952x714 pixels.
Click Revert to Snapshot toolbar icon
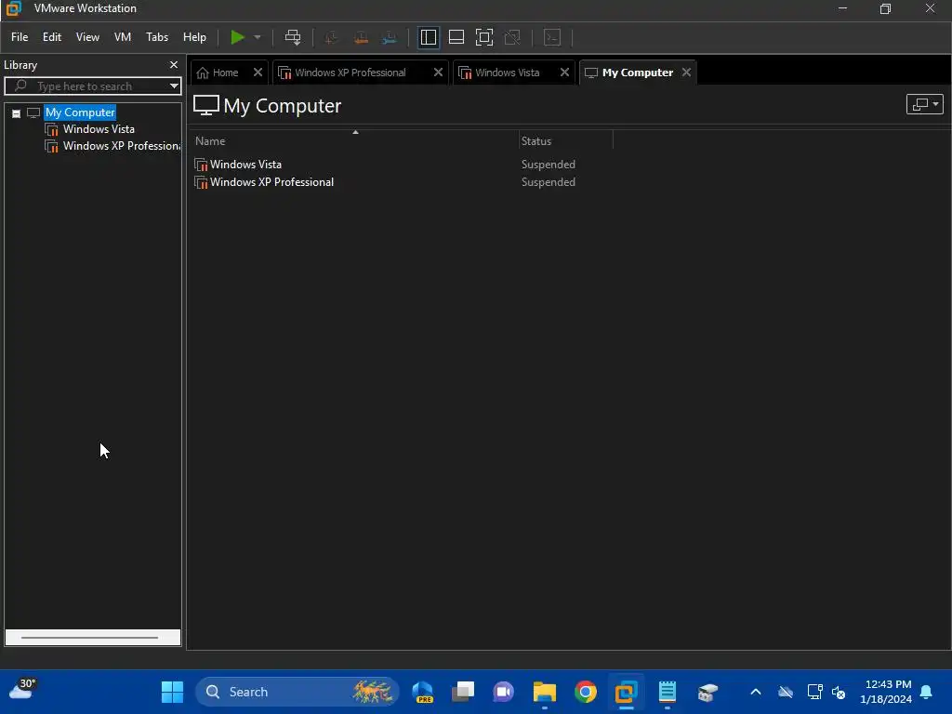(361, 37)
